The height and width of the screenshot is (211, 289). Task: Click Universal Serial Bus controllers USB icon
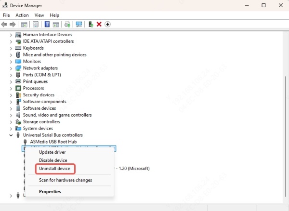(18, 135)
